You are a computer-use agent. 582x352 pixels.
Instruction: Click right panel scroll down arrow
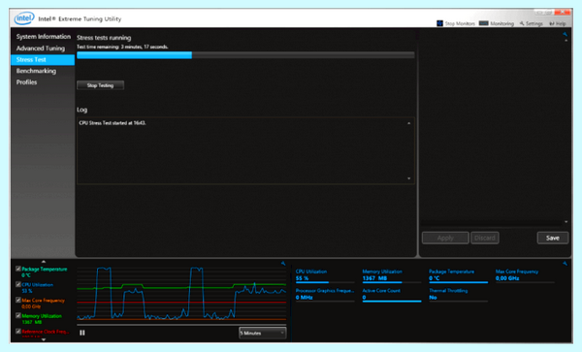click(x=566, y=222)
